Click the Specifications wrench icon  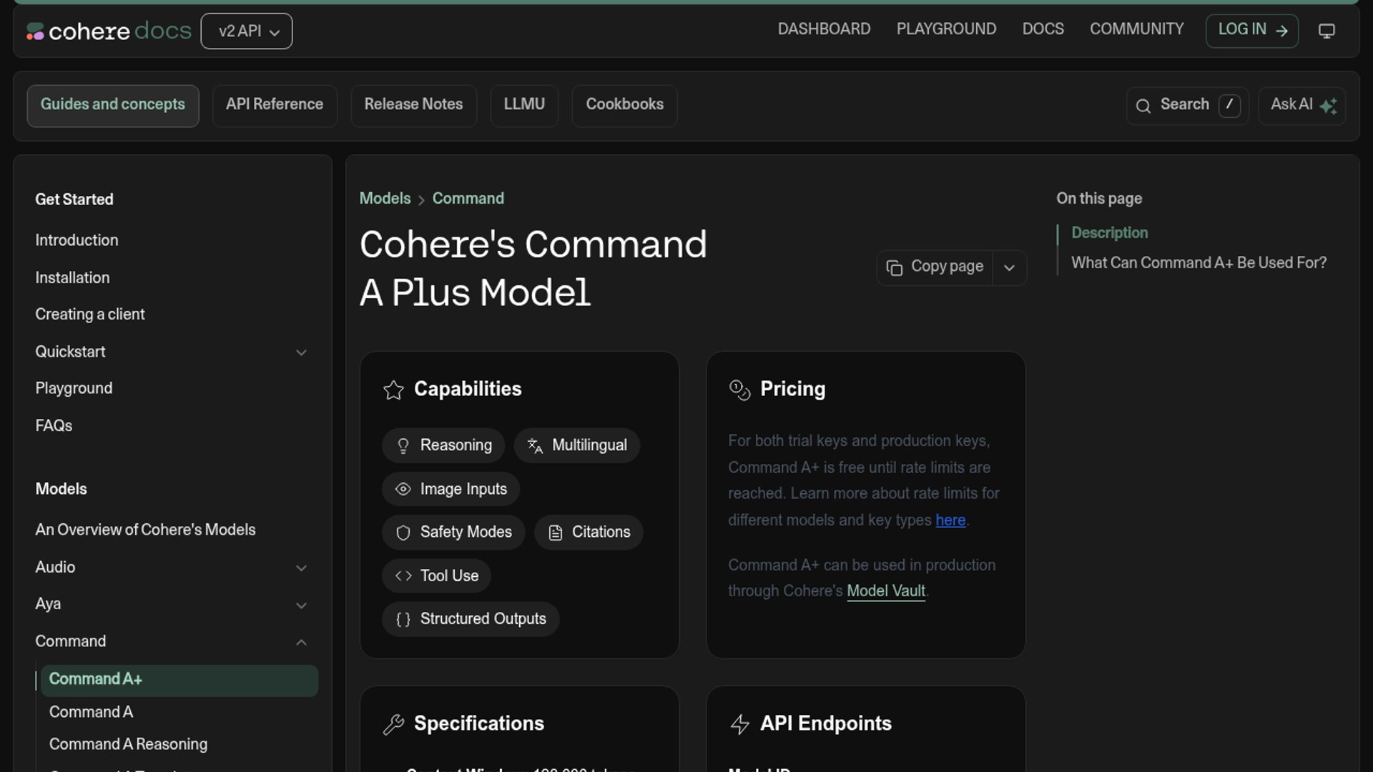393,724
